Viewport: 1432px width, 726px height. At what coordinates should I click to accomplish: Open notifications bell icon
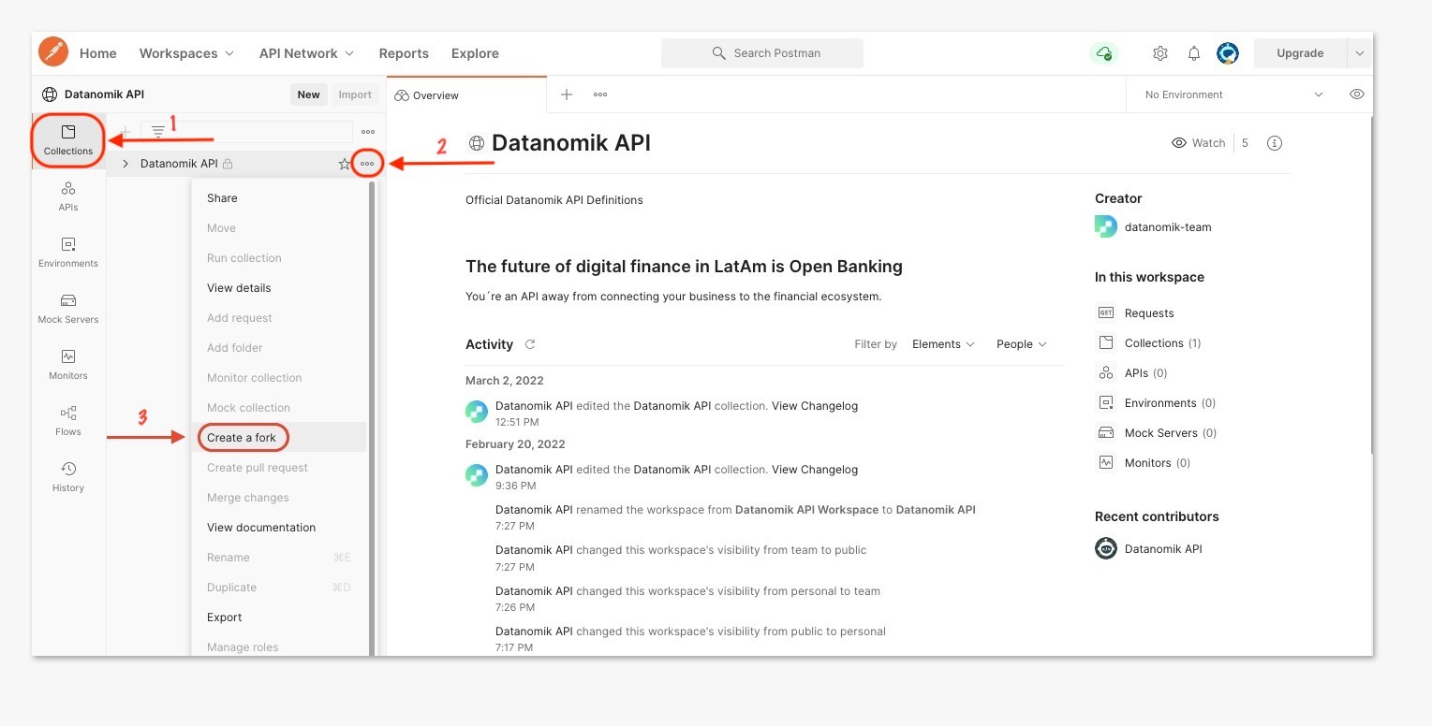tap(1194, 53)
